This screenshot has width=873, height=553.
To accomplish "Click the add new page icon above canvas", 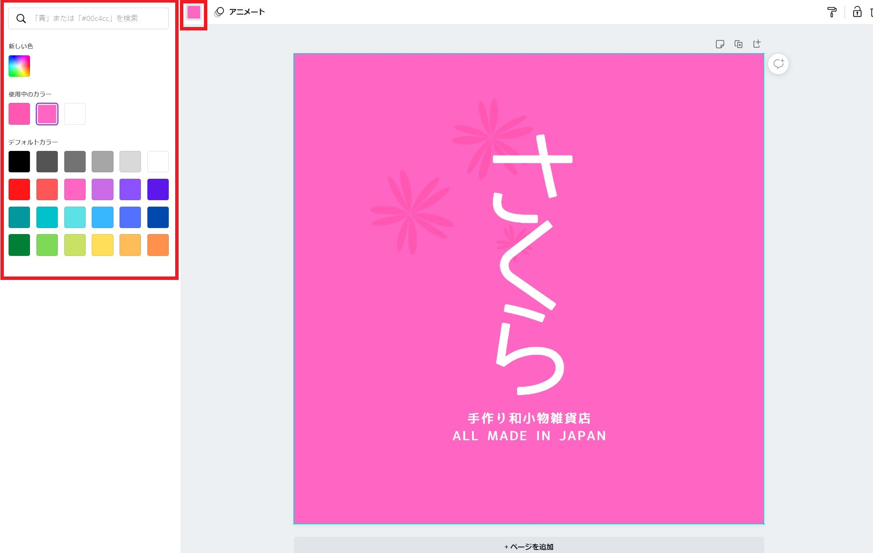I will pyautogui.click(x=757, y=44).
